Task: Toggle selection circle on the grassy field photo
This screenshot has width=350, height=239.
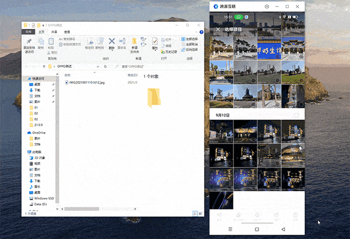Action: pos(301,80)
